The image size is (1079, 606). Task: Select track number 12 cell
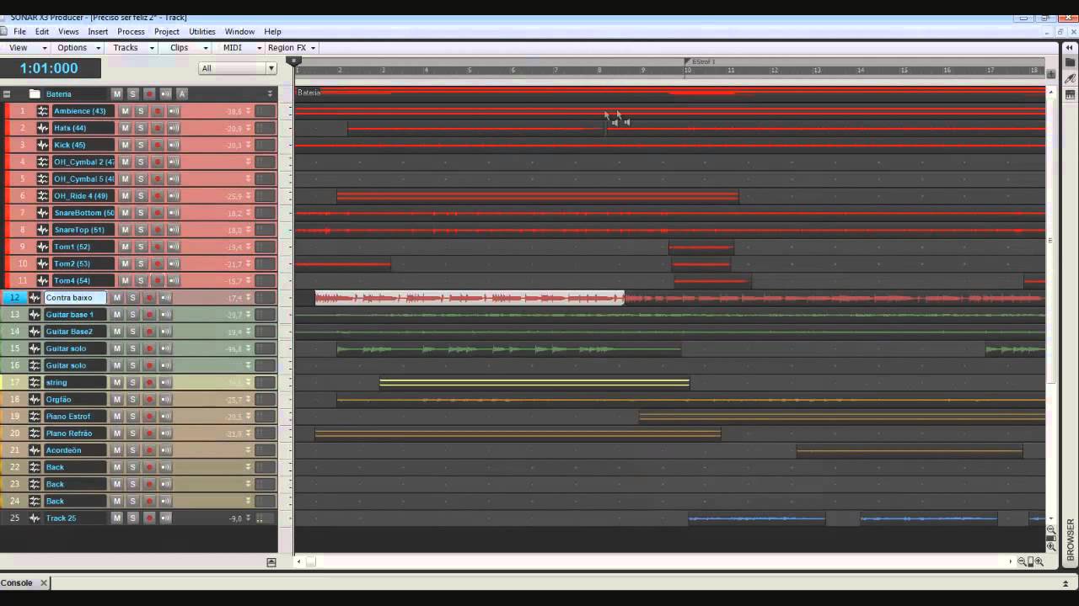(x=14, y=298)
